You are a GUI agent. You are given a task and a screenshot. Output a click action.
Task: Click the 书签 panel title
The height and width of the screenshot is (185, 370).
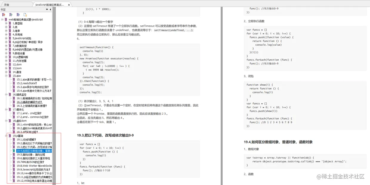click(3, 10)
